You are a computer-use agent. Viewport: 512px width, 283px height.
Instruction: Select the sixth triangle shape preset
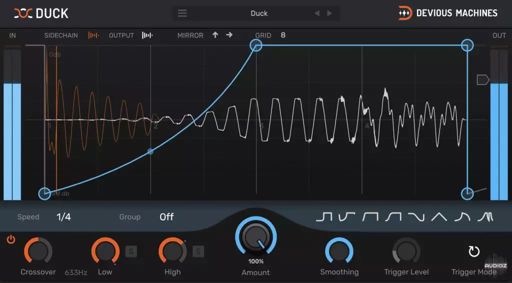pyautogui.click(x=439, y=216)
